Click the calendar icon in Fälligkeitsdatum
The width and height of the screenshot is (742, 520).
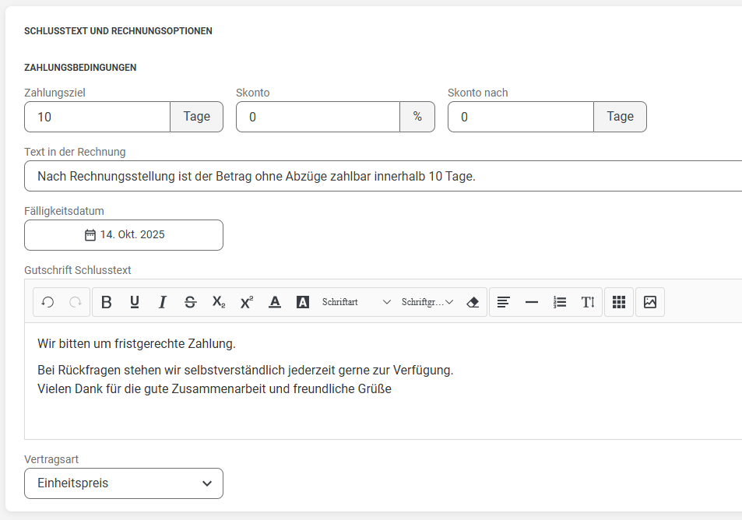90,235
